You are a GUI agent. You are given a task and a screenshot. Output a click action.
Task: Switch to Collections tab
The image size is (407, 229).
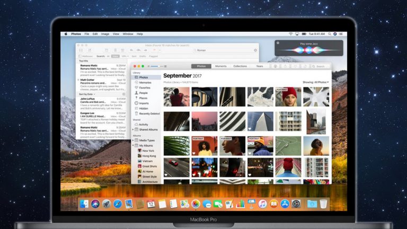[240, 66]
